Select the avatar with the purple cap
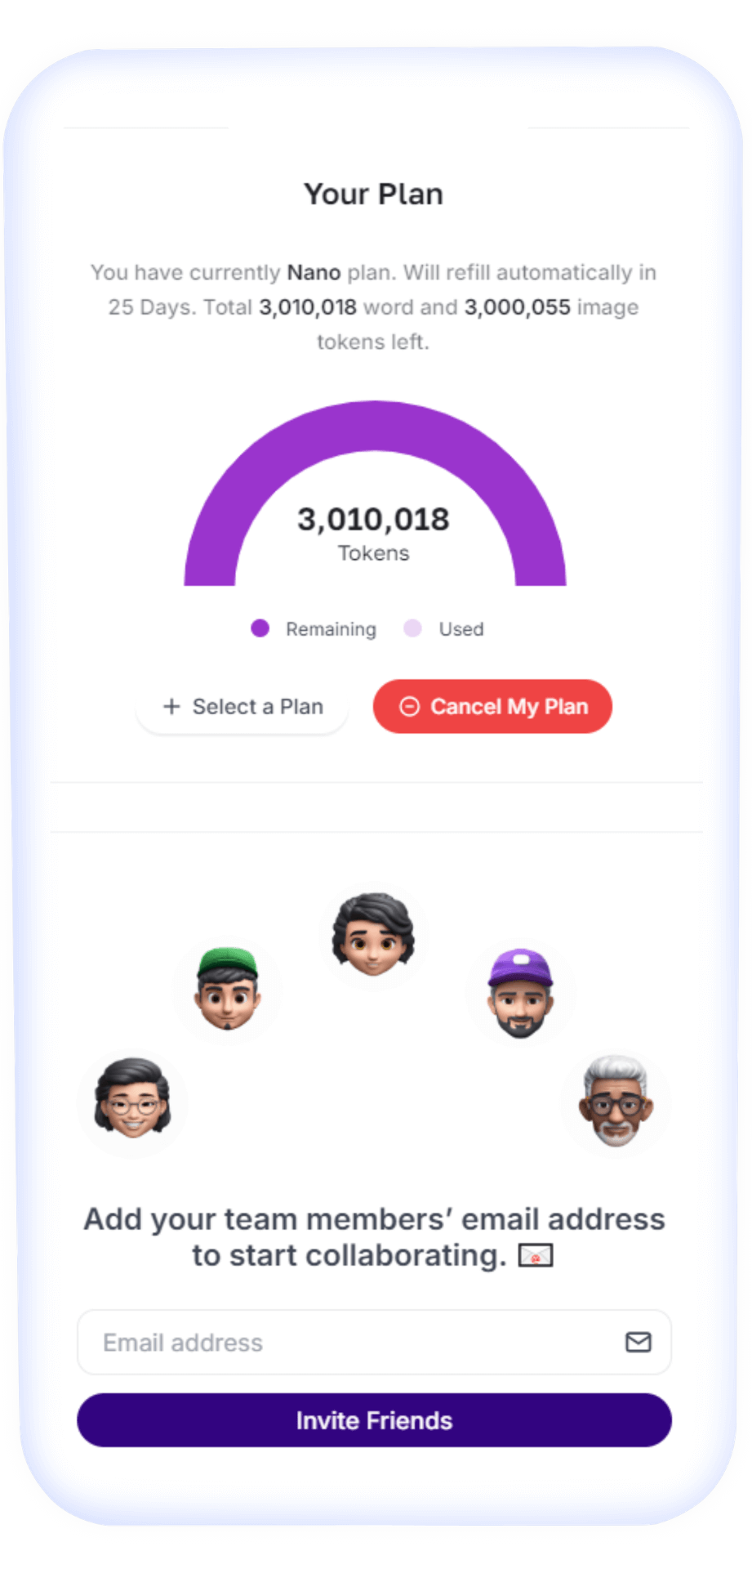 [x=521, y=992]
